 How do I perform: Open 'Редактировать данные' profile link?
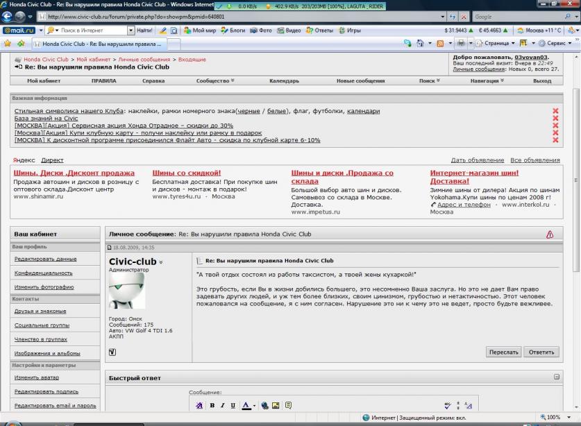click(x=46, y=259)
